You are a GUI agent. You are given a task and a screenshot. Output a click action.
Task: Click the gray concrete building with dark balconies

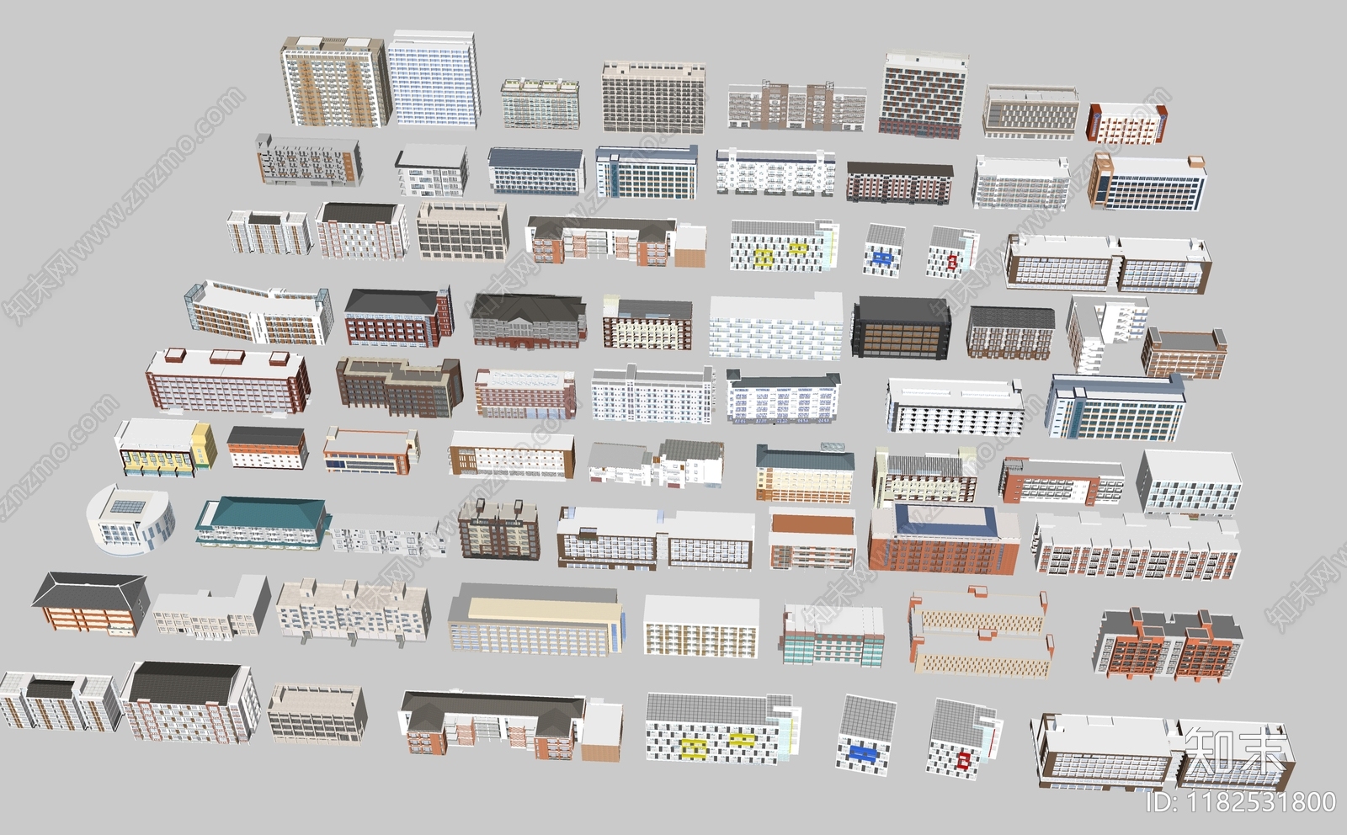[309, 160]
